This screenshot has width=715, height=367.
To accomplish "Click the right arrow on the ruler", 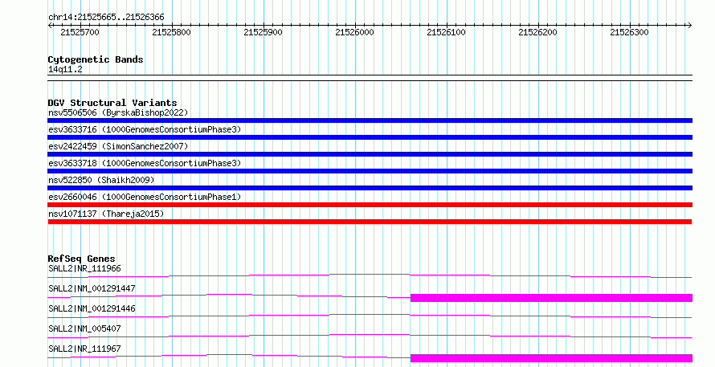I will coord(689,25).
